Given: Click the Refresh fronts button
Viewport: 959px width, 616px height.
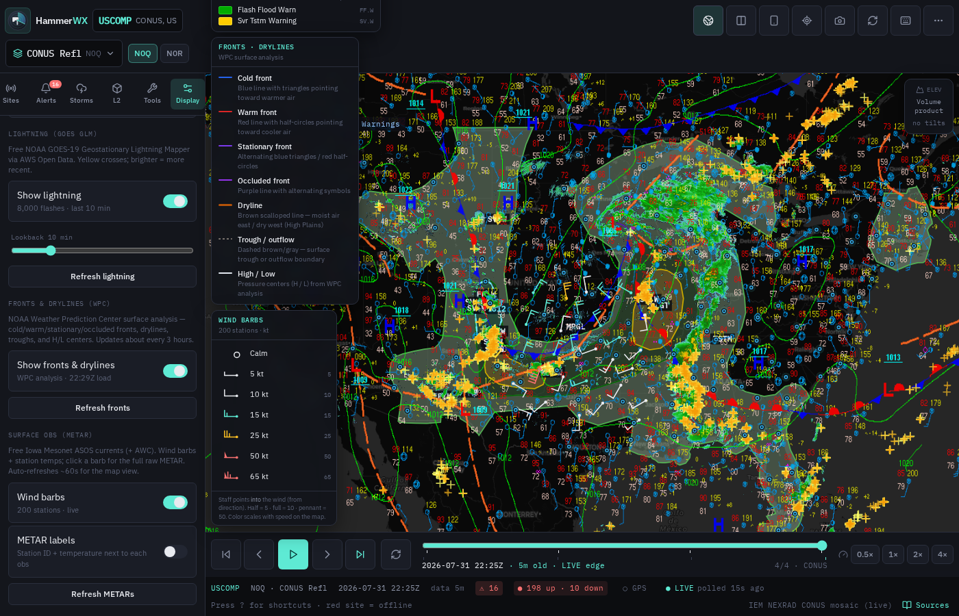Looking at the screenshot, I should click(103, 408).
